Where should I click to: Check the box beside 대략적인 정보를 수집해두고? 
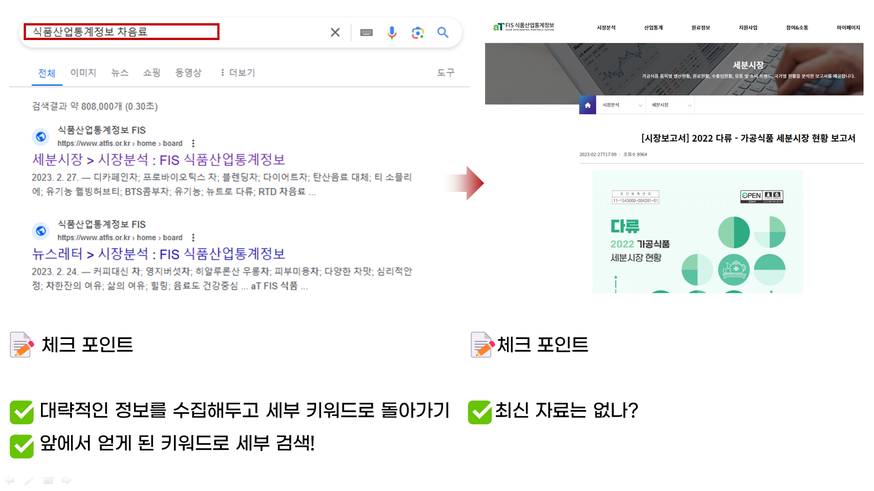21,412
